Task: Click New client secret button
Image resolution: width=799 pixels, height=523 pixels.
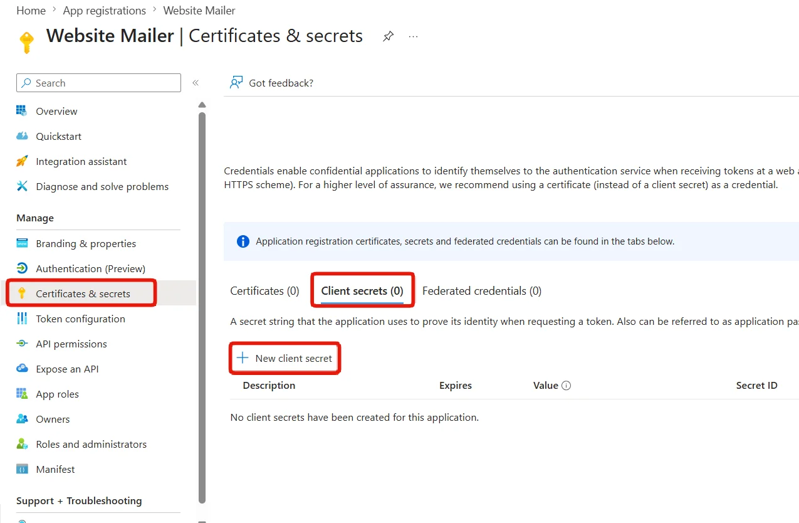Action: click(x=285, y=358)
